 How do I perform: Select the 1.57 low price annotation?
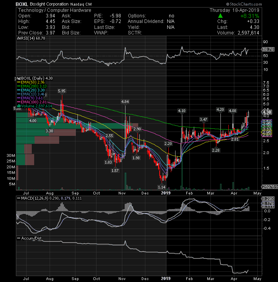(x=115, y=170)
